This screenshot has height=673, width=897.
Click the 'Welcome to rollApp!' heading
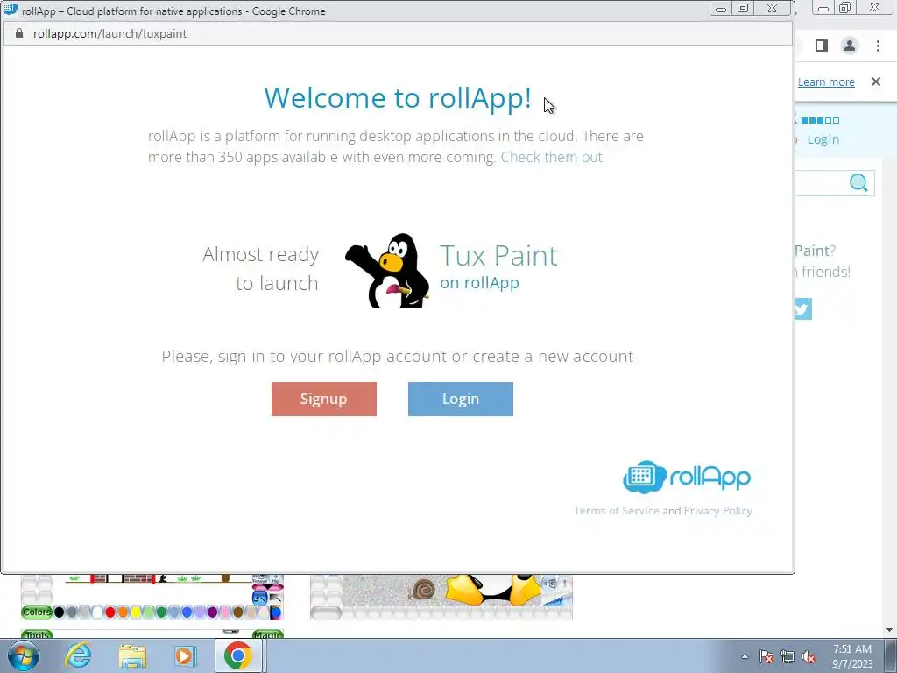(398, 98)
